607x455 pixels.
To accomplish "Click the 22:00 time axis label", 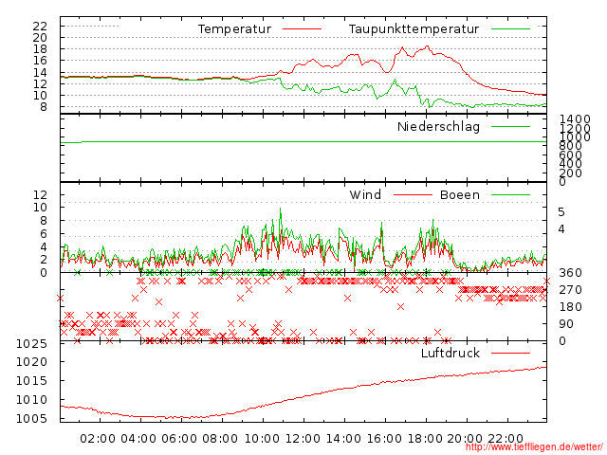I will coord(506,439).
